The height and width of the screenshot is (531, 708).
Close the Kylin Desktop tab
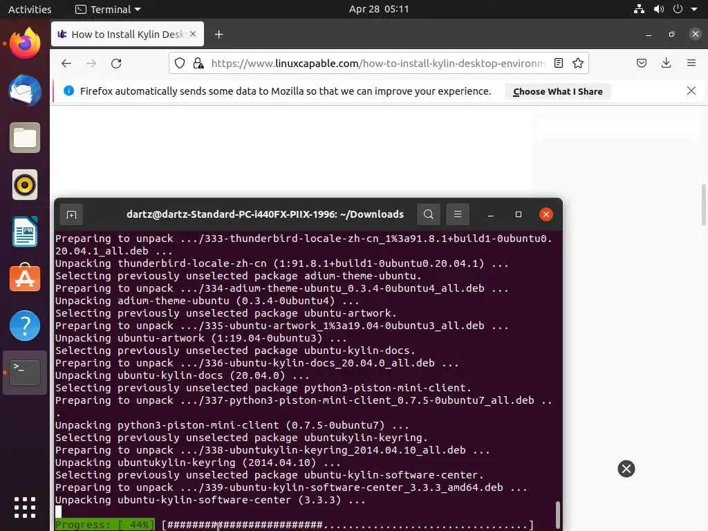pos(193,34)
